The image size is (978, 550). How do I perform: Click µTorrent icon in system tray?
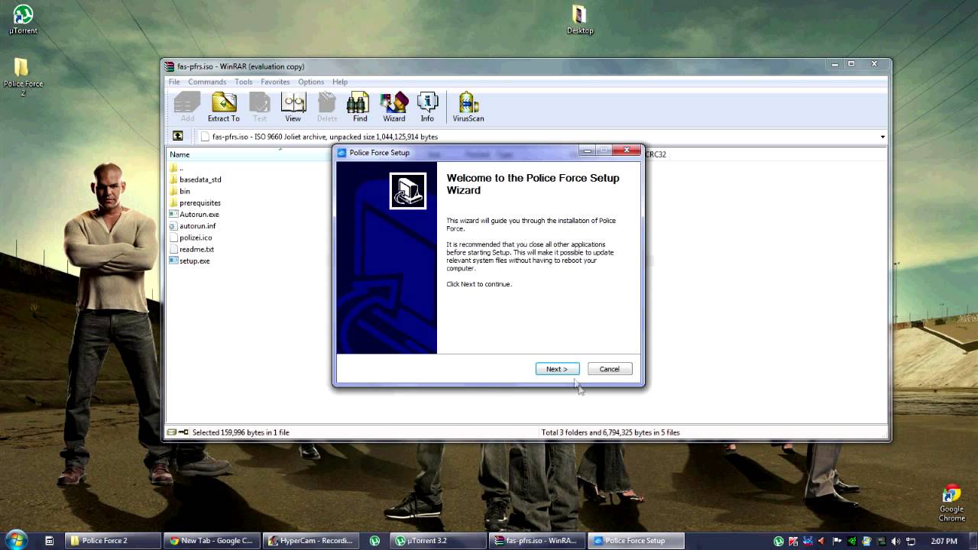(x=779, y=541)
